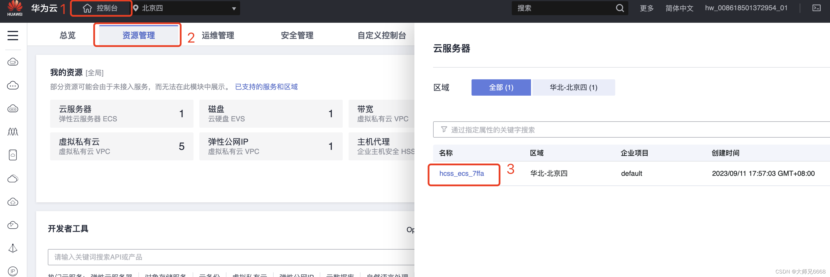Open sidebar disk storage box icon

(13, 155)
